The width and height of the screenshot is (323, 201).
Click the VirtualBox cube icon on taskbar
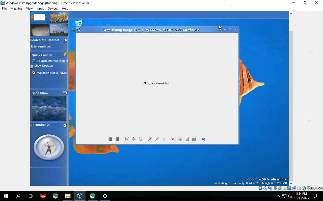point(80,196)
